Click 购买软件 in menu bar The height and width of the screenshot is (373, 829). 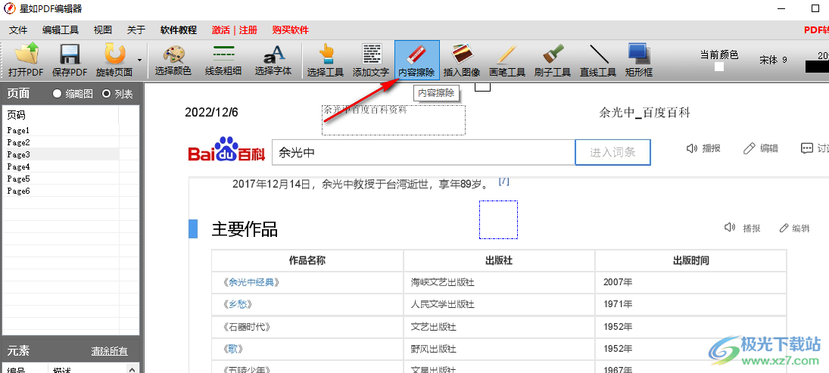click(290, 30)
